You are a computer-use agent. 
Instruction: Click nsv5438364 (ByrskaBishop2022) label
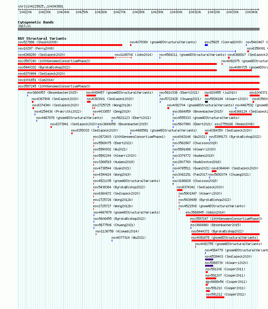tap(119, 187)
